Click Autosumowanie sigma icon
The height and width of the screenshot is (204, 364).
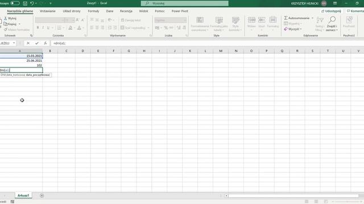[x=286, y=18]
